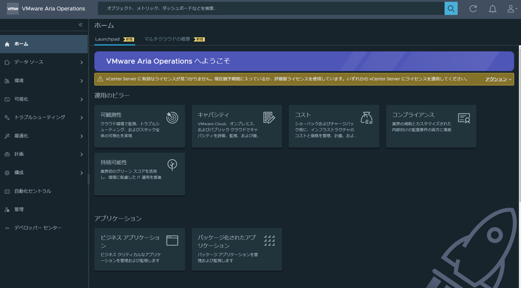Click the global search input field
The width and height of the screenshot is (521, 288).
[x=270, y=8]
